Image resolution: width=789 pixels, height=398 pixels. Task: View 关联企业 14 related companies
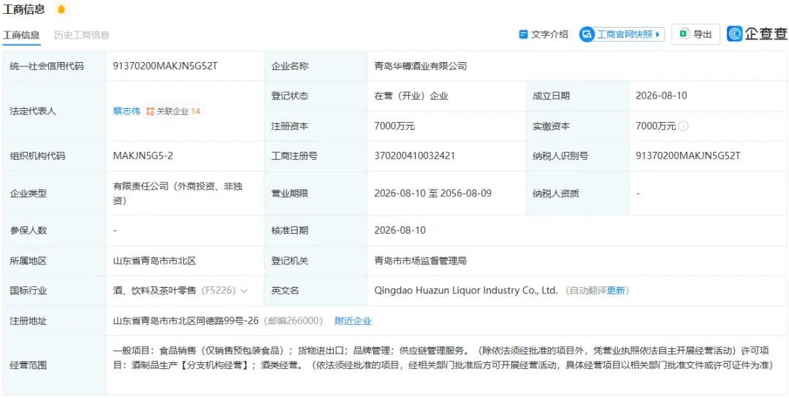coord(173,111)
